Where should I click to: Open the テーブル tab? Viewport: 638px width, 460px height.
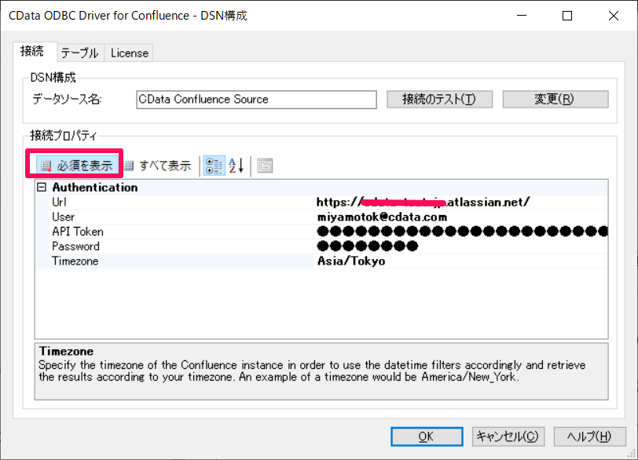click(x=80, y=53)
